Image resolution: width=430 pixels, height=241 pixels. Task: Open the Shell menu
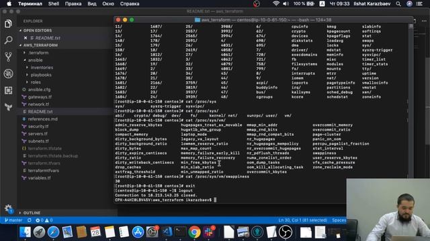tap(54, 4)
